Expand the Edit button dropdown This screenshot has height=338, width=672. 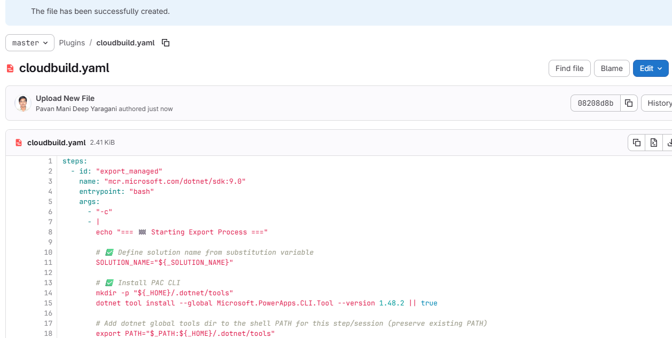click(651, 68)
